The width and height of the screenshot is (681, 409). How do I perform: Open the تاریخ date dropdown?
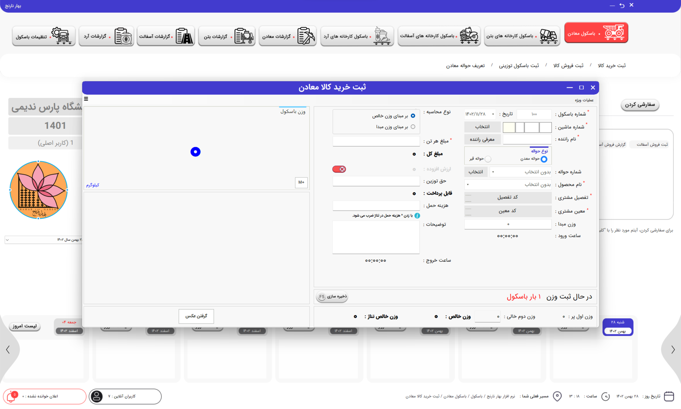pos(493,114)
